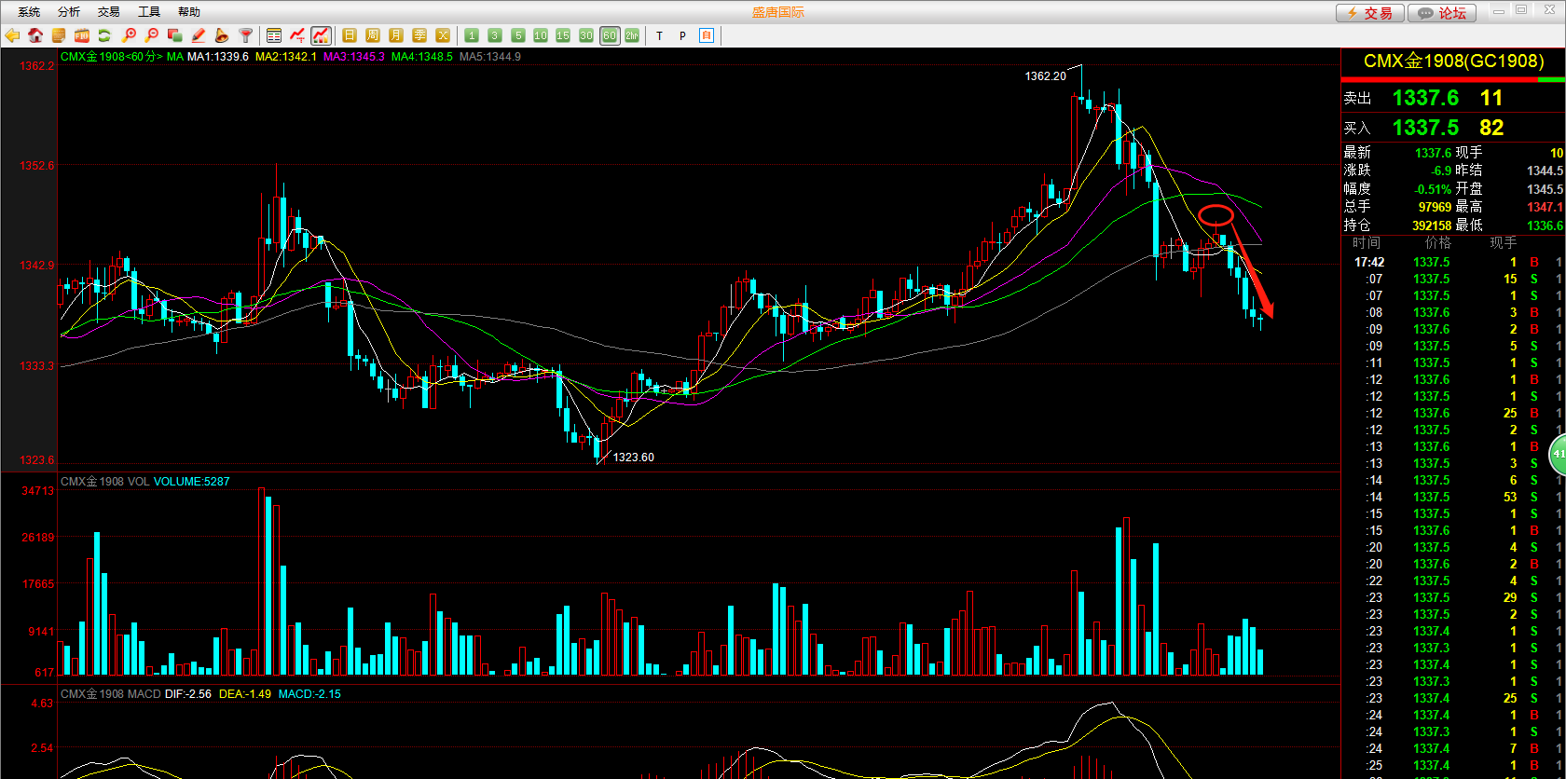This screenshot has height=779, width=1566.
Task: Select the 30-minute period button
Action: pyautogui.click(x=586, y=35)
